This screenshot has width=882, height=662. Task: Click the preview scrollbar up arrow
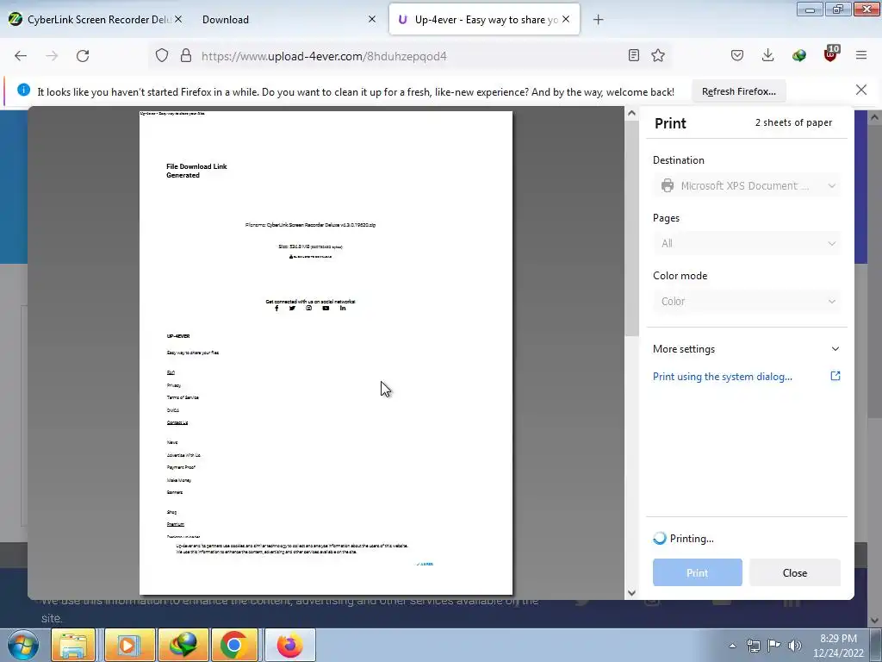click(x=631, y=113)
